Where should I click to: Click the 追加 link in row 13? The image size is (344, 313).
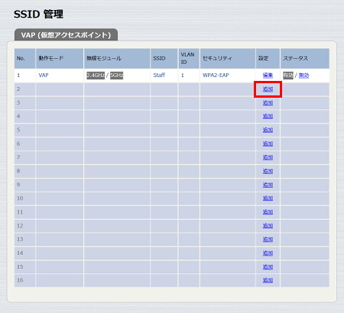268,239
